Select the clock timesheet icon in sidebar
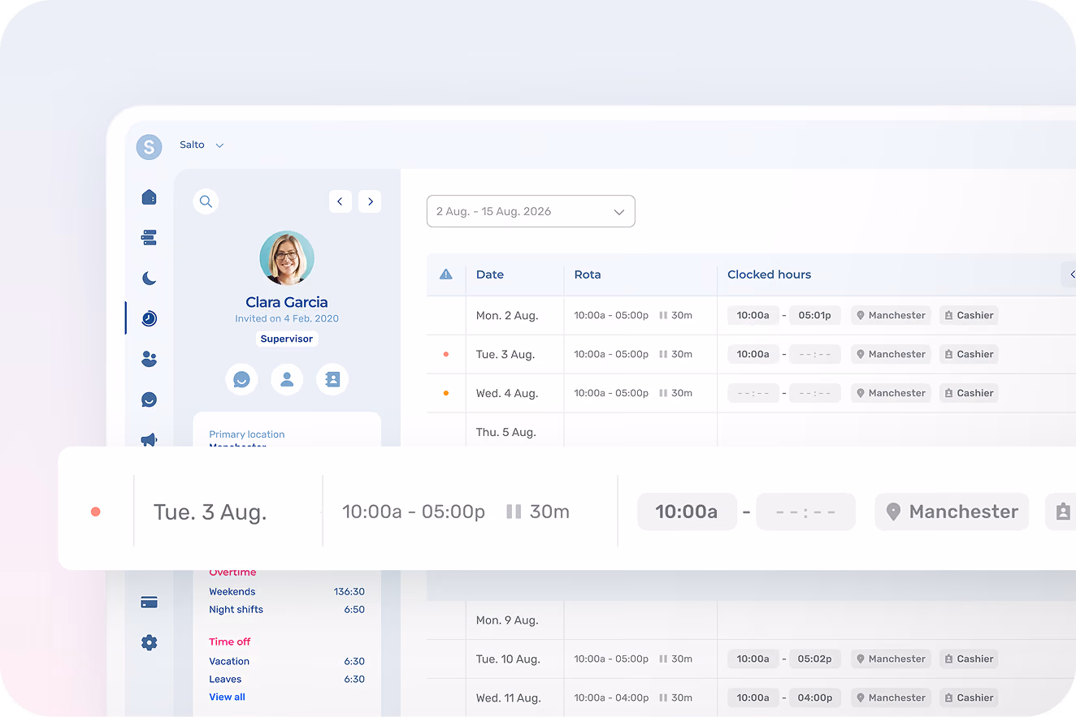The width and height of the screenshot is (1076, 717). point(149,318)
